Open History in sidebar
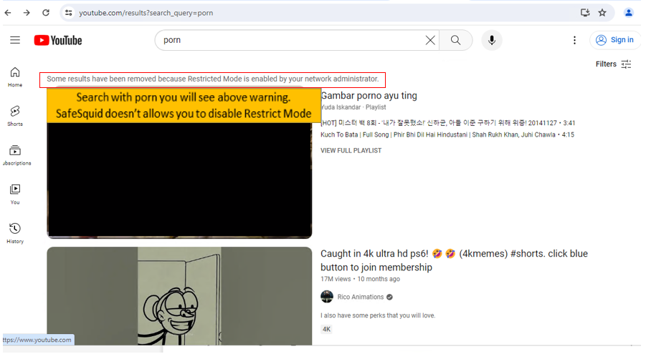This screenshot has width=646, height=354. point(15,234)
